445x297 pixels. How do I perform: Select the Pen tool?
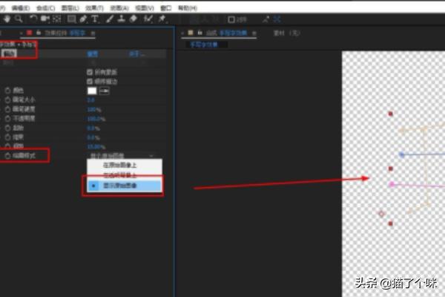tap(83, 19)
